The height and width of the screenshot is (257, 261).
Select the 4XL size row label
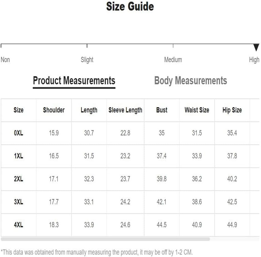click(18, 225)
